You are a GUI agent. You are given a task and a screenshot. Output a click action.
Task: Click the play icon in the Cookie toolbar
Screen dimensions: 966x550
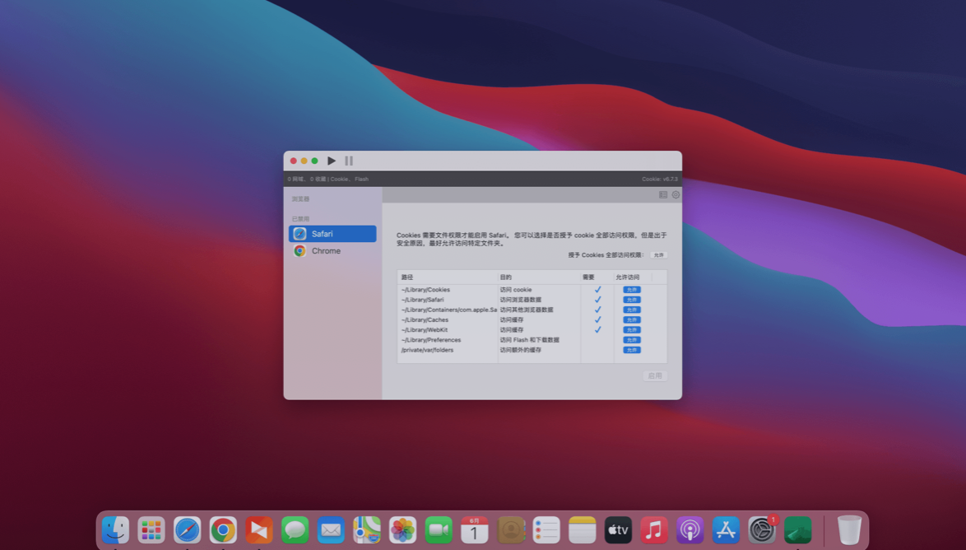pyautogui.click(x=332, y=161)
